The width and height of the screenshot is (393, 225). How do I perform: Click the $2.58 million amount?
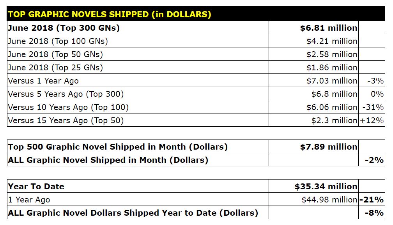(x=331, y=54)
